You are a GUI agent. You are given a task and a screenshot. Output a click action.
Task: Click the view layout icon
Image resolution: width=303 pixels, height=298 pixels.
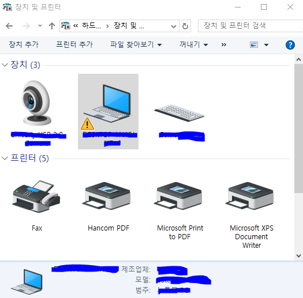click(254, 45)
